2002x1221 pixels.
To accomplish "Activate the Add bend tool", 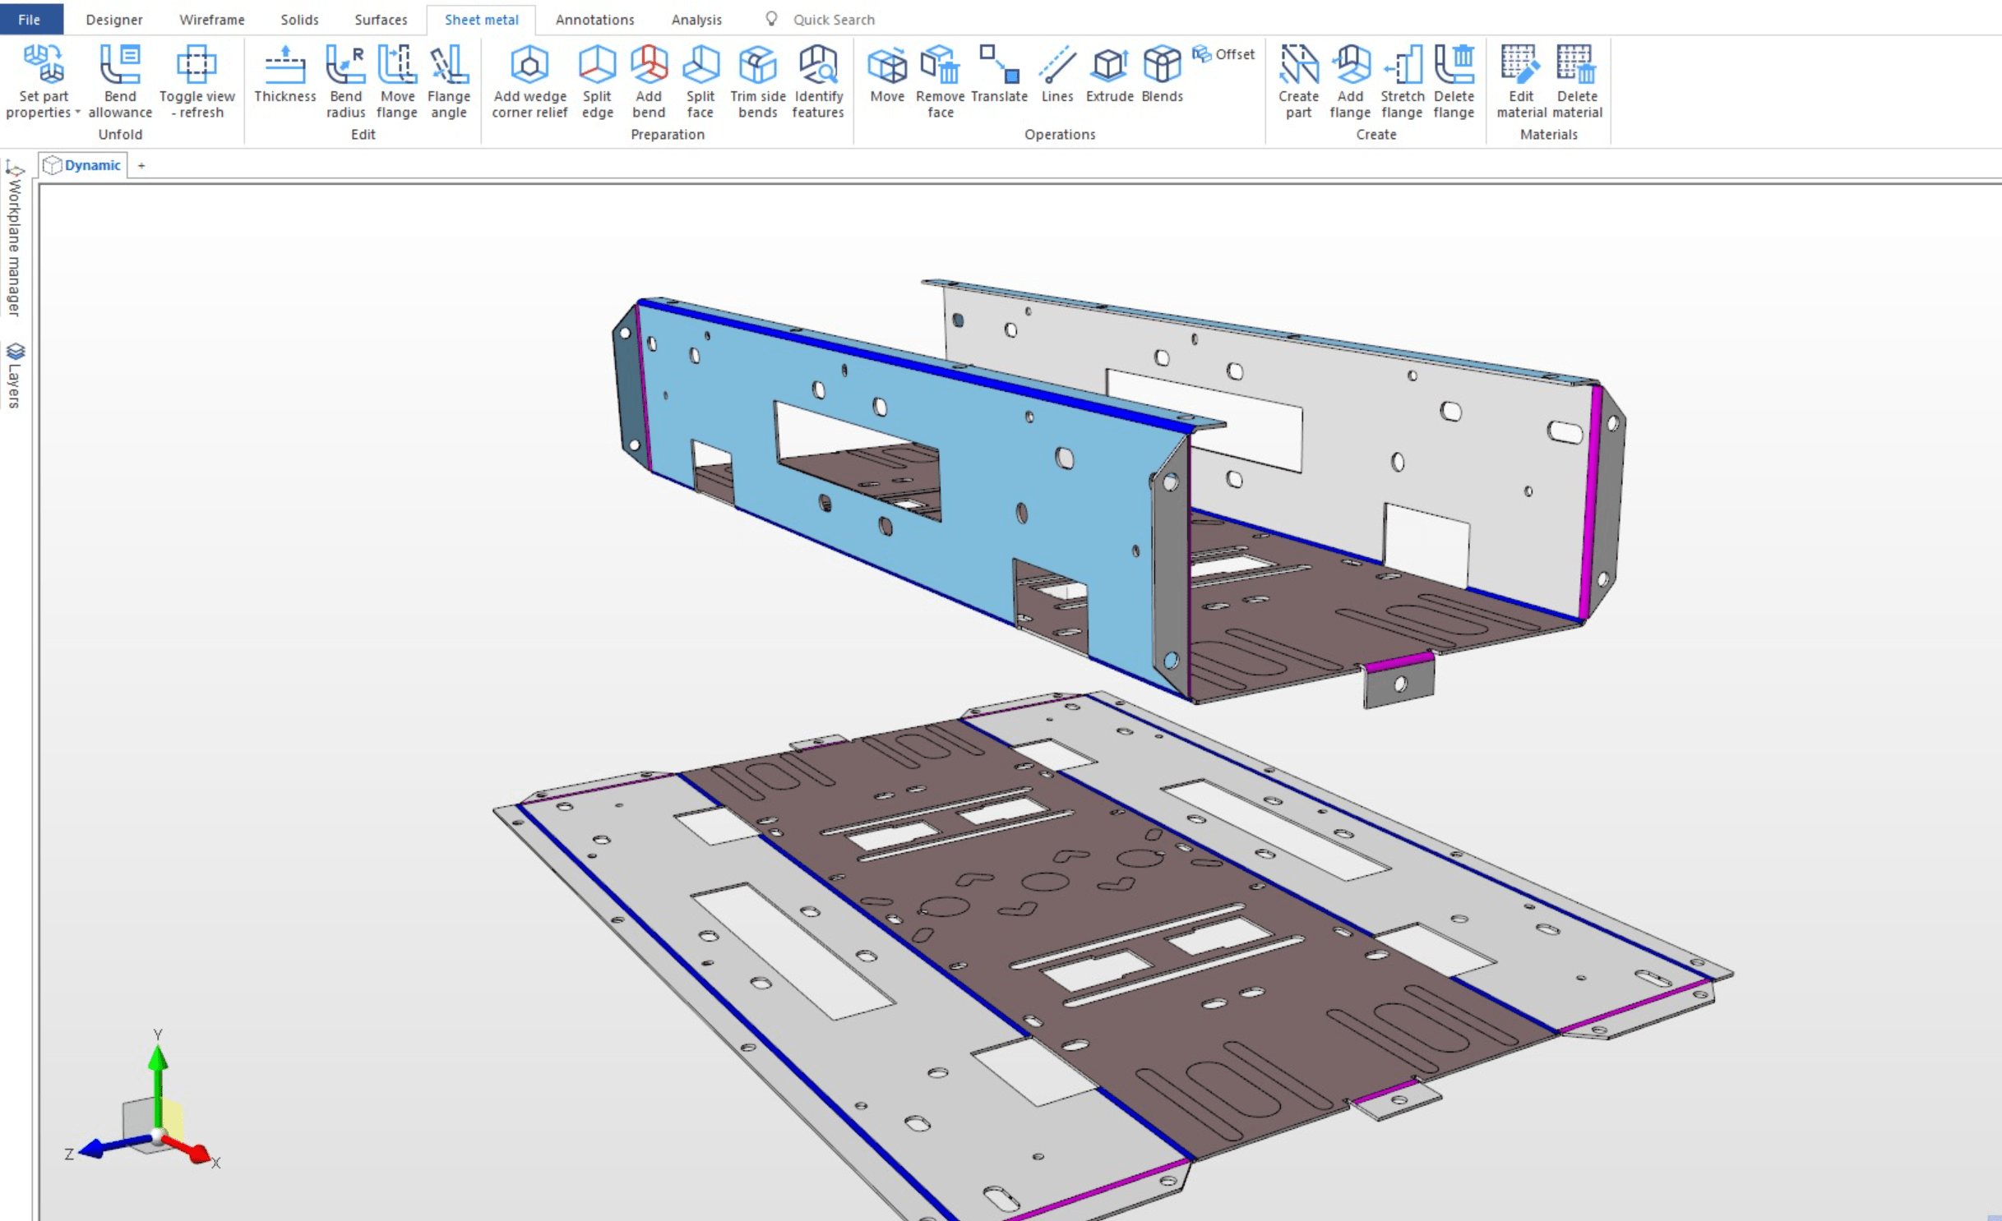I will point(649,78).
